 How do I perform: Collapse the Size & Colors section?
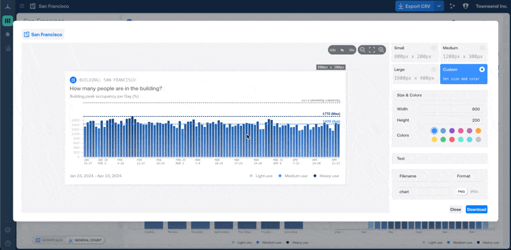439,96
